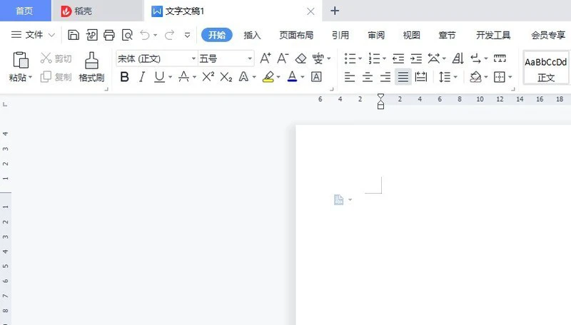
Task: Click the export to PDF icon
Action: pyautogui.click(x=91, y=35)
